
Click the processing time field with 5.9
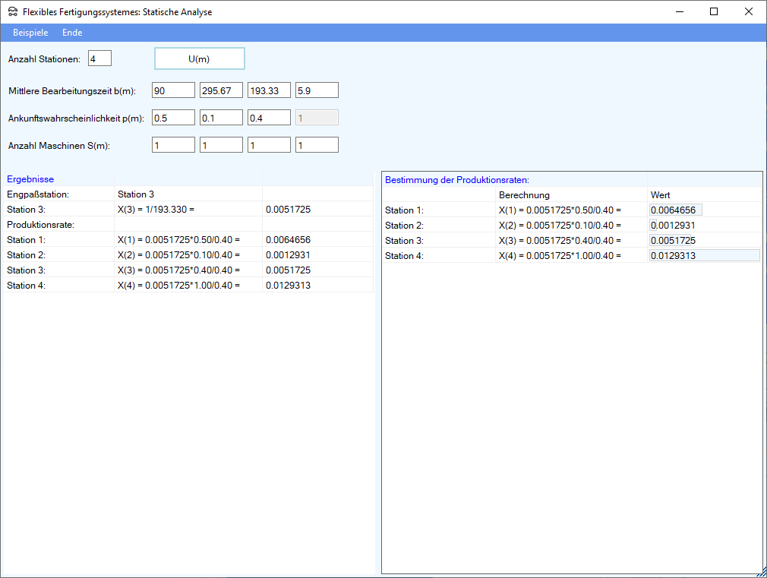click(x=317, y=90)
